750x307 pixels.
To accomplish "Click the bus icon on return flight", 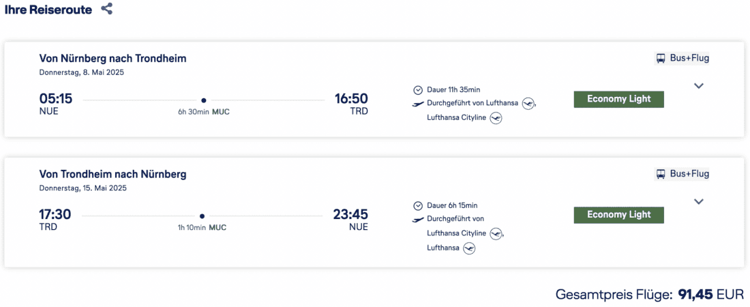I will (661, 175).
